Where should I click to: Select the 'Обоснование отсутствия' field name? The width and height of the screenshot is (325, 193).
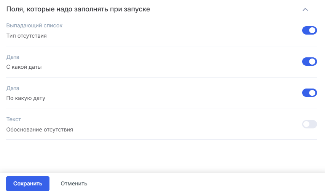tap(40, 130)
